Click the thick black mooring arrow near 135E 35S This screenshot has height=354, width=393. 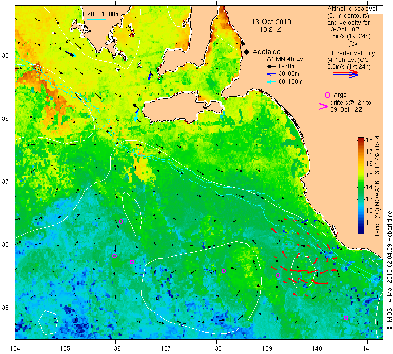[70, 54]
